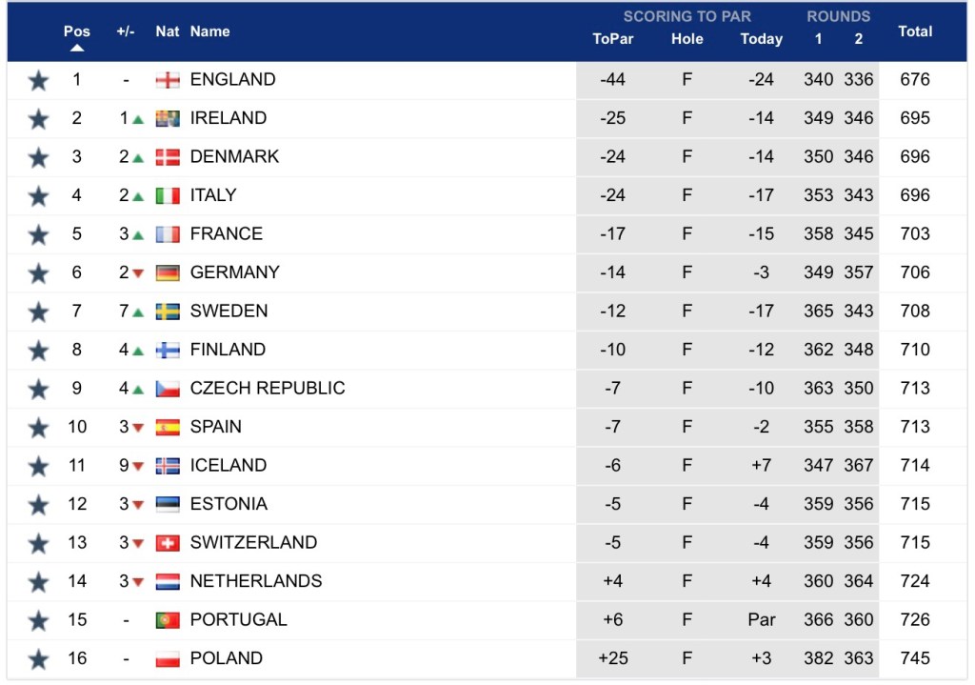Click the Iceland flag icon
The image size is (975, 685).
tap(168, 466)
